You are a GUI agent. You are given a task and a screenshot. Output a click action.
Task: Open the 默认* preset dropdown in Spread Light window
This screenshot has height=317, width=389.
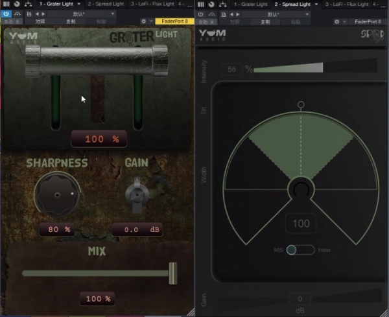(276, 14)
